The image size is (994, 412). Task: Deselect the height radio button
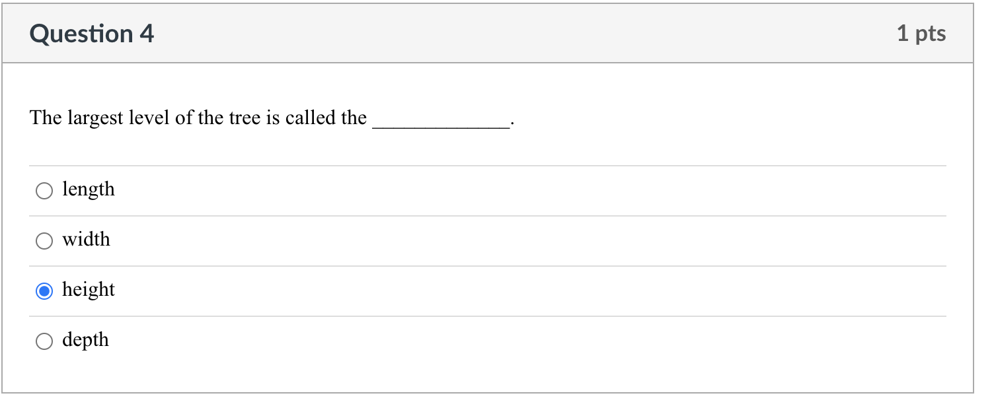[44, 291]
